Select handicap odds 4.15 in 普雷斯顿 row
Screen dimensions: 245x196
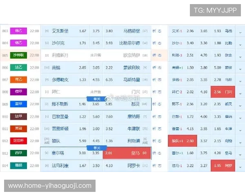(190, 129)
